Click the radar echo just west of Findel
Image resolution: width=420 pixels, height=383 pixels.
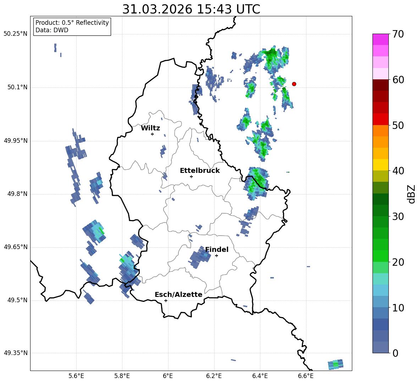coord(200,257)
